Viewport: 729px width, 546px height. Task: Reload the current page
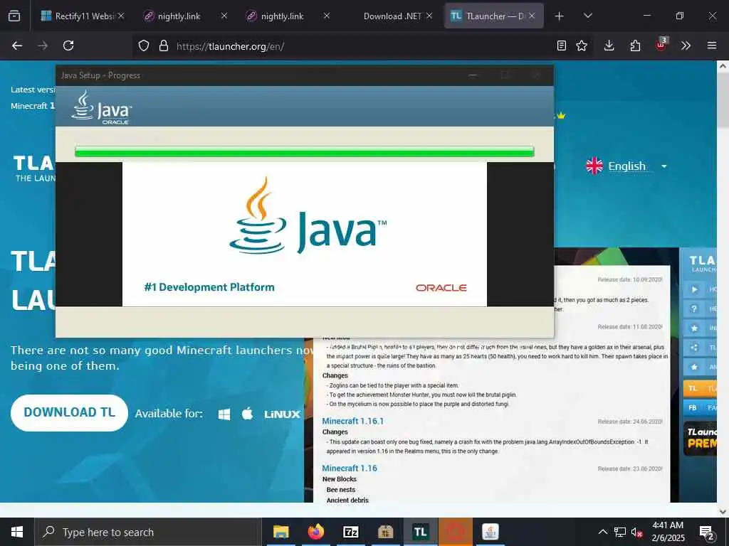coord(68,45)
